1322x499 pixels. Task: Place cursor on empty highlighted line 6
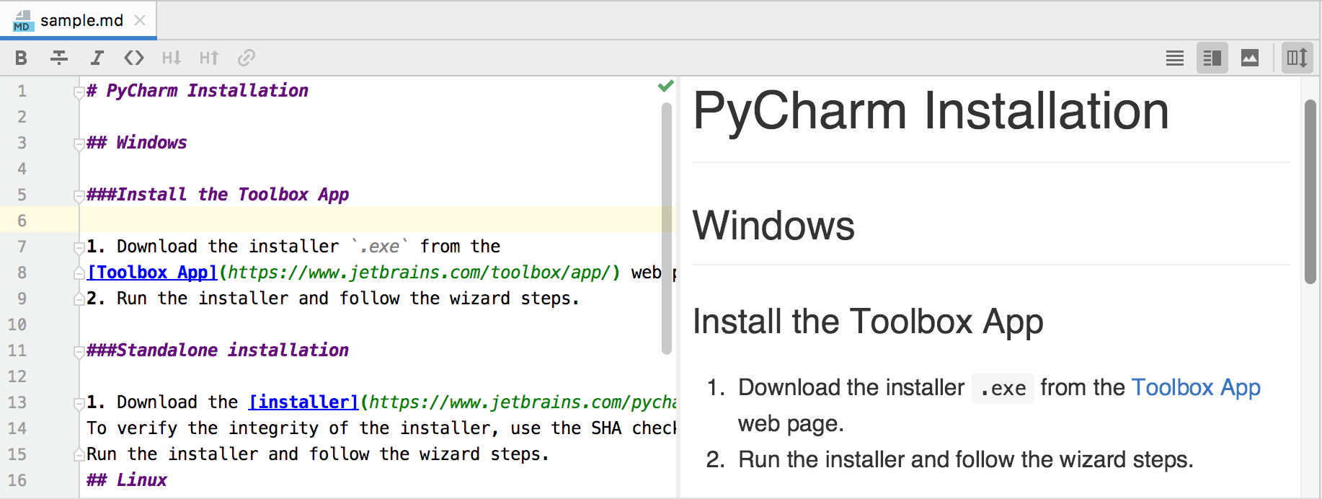click(x=376, y=220)
